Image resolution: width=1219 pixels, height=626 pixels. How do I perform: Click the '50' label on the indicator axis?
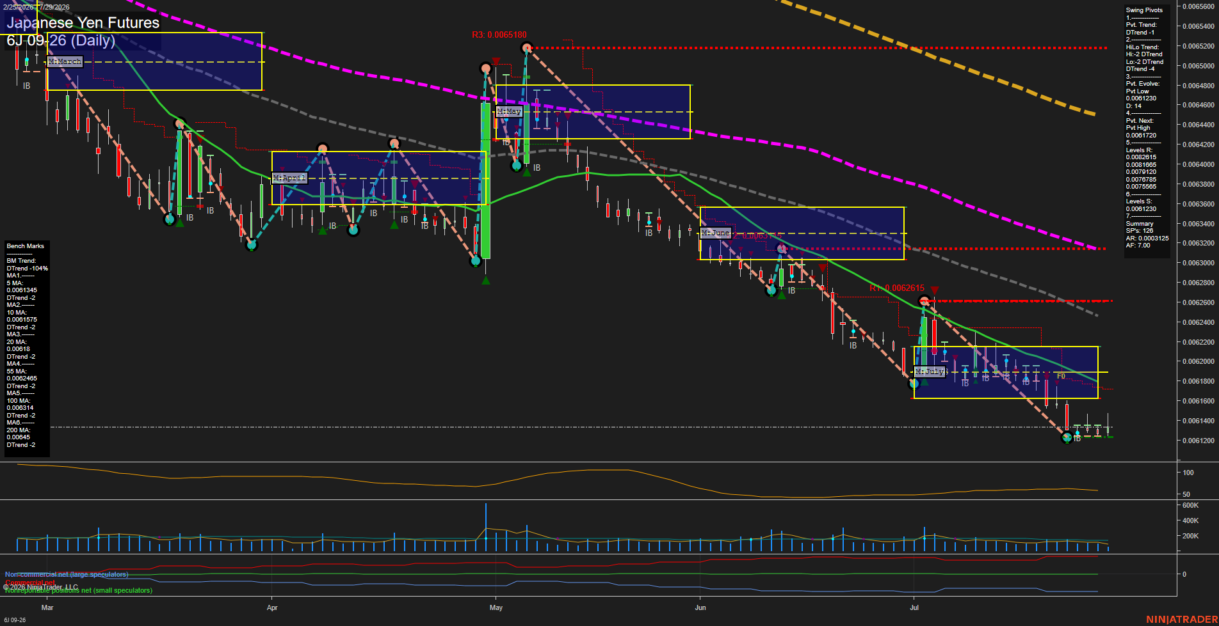tap(1186, 494)
